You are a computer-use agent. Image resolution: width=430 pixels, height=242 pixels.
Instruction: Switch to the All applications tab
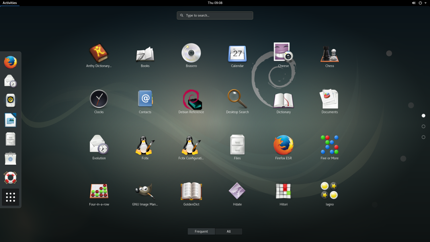coord(228,231)
